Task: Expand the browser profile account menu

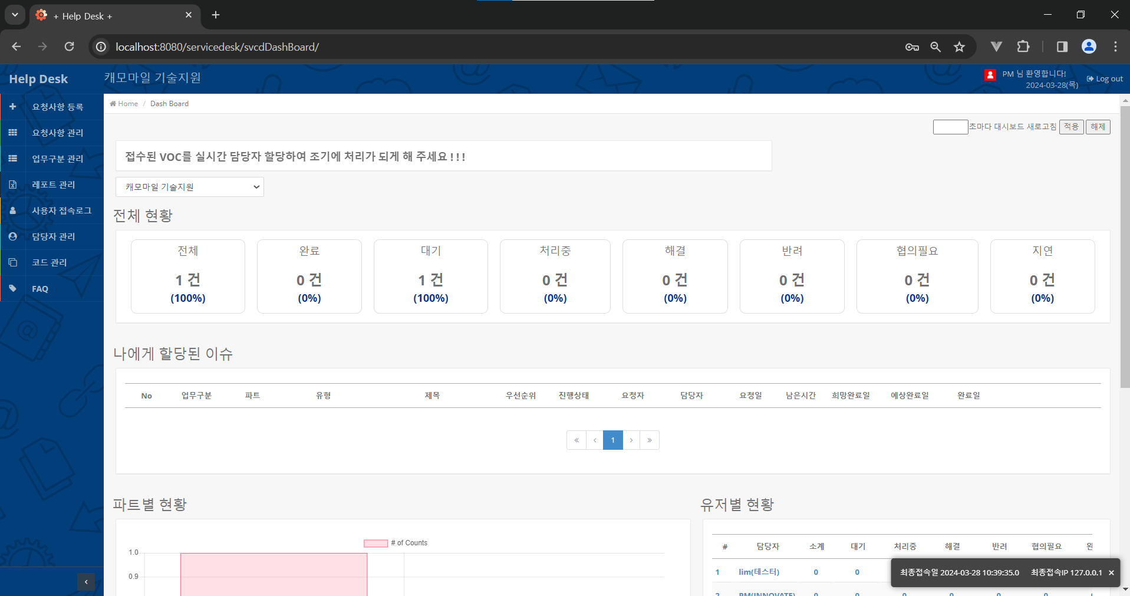Action: click(1088, 47)
